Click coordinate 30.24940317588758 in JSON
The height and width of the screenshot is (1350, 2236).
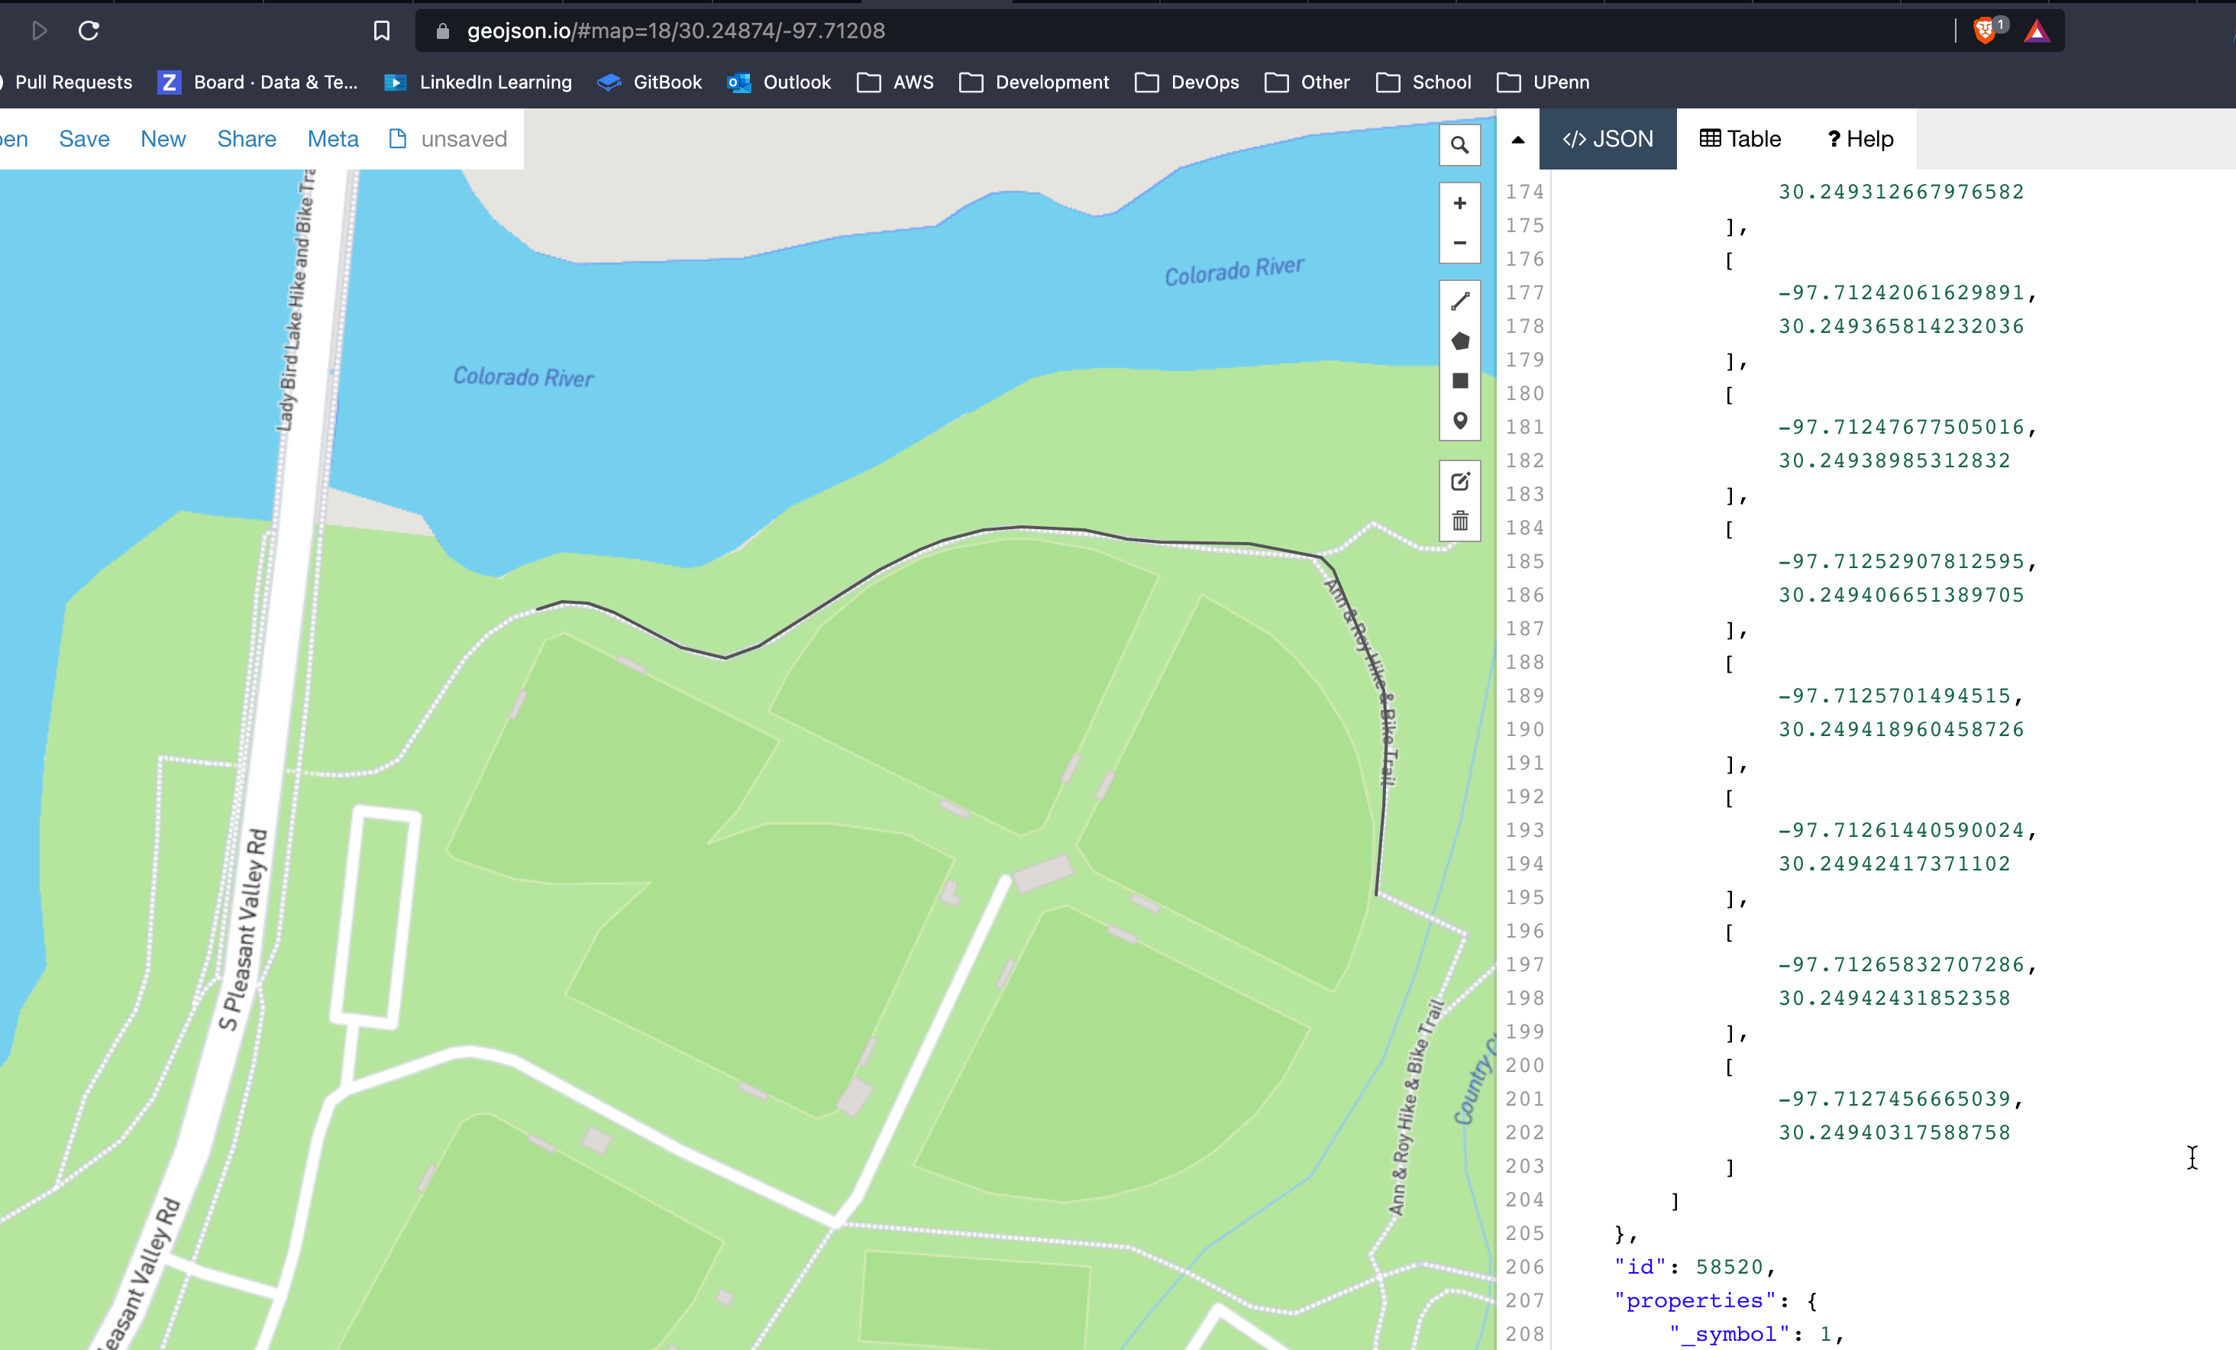pyautogui.click(x=1894, y=1132)
